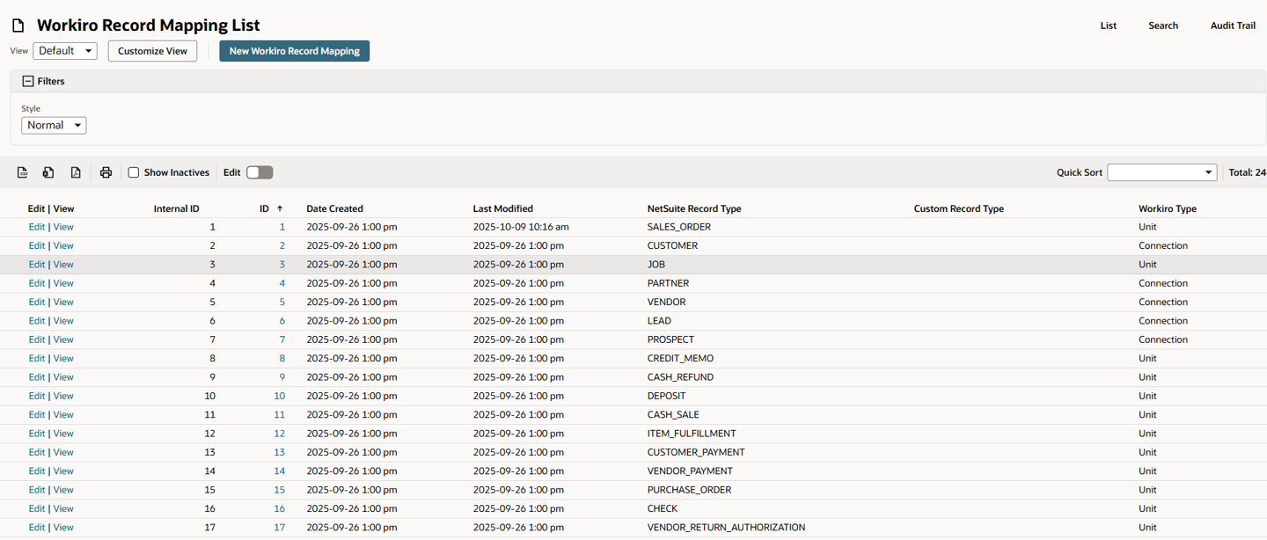Open the Style dropdown showing Normal
Screen dimensions: 1267x540
coord(54,125)
